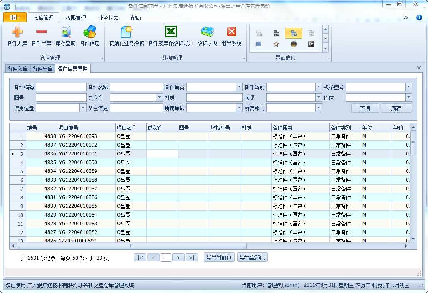428x293 pixels.
Task: Click 导出全部页 button
Action: click(x=252, y=257)
